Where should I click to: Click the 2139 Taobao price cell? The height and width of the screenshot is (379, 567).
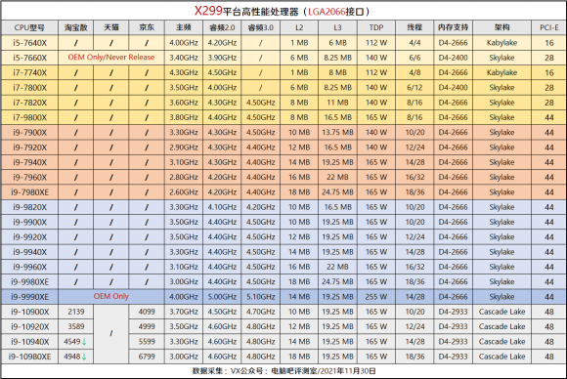76,312
